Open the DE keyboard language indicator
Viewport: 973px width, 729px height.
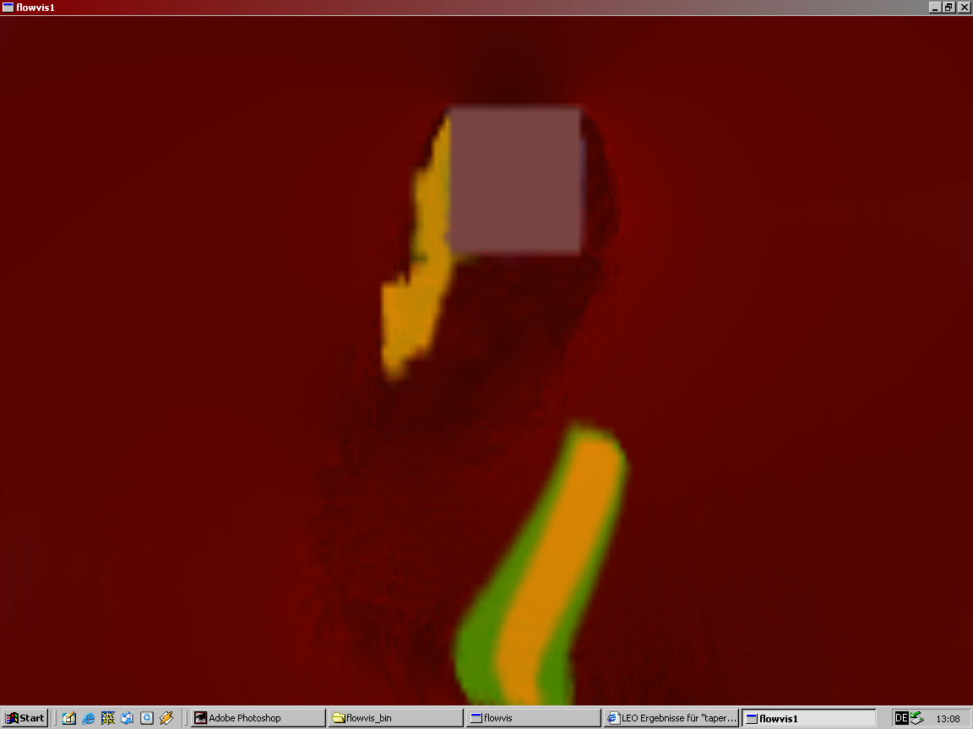tap(901, 718)
